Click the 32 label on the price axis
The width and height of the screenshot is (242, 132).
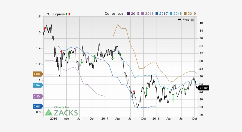click(201, 53)
